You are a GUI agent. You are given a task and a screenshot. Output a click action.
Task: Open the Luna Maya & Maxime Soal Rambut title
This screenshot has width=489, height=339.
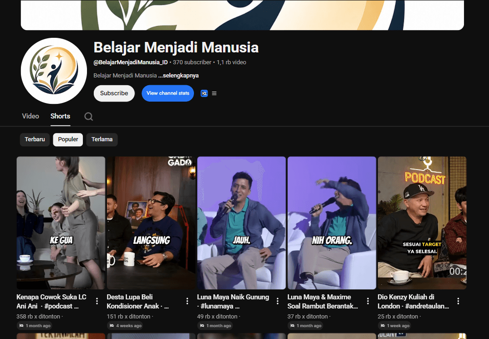(323, 302)
